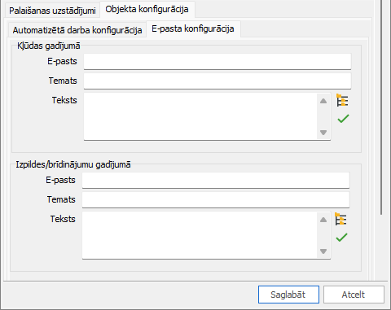
Task: Select E-pasta konfigurācija tab
Action: (193, 28)
